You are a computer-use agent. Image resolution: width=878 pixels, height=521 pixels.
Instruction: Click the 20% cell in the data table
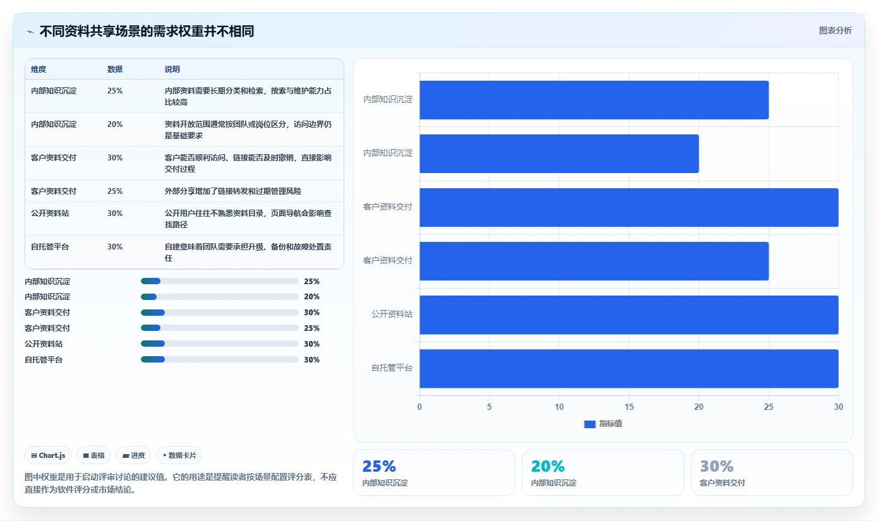point(115,124)
